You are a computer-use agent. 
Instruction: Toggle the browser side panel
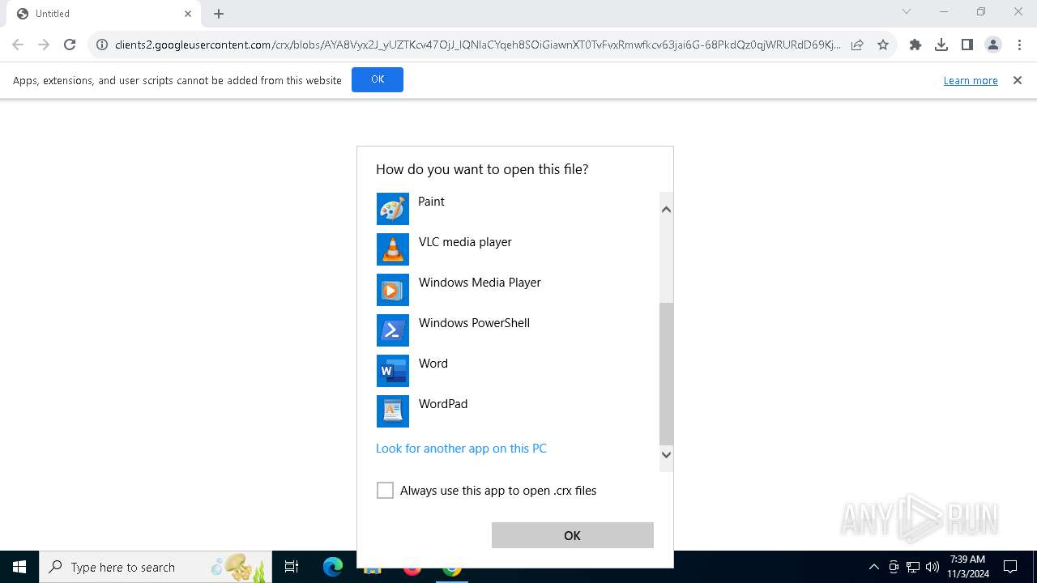click(967, 45)
